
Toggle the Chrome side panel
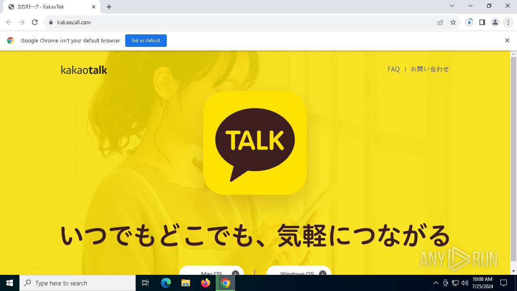(482, 22)
